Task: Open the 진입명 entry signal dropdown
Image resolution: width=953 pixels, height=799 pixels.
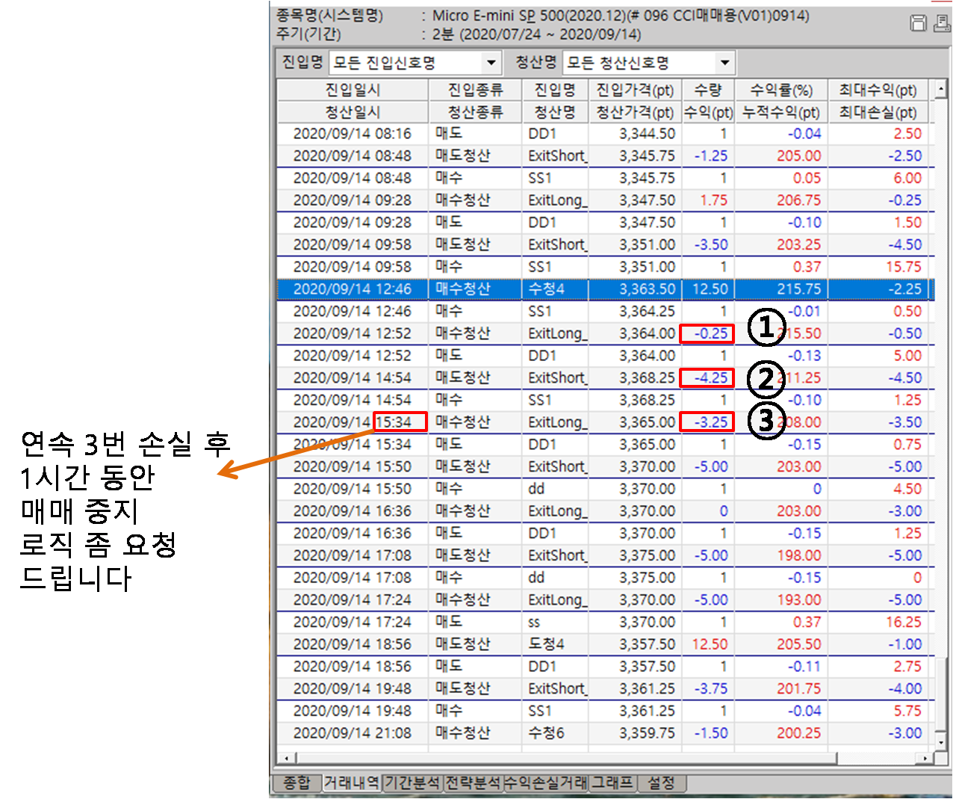Action: [x=491, y=63]
